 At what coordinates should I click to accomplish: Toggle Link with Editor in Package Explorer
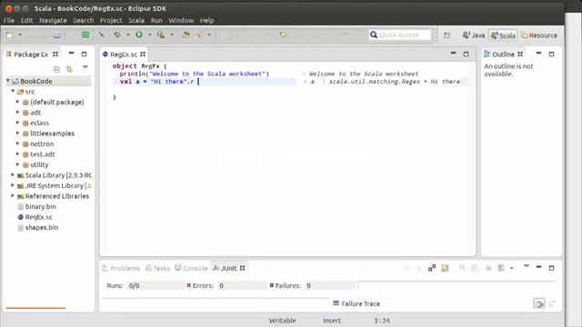[69, 69]
